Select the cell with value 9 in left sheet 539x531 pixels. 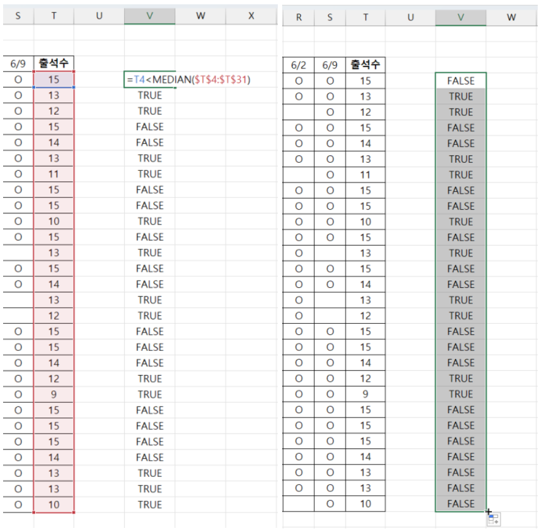pos(54,394)
